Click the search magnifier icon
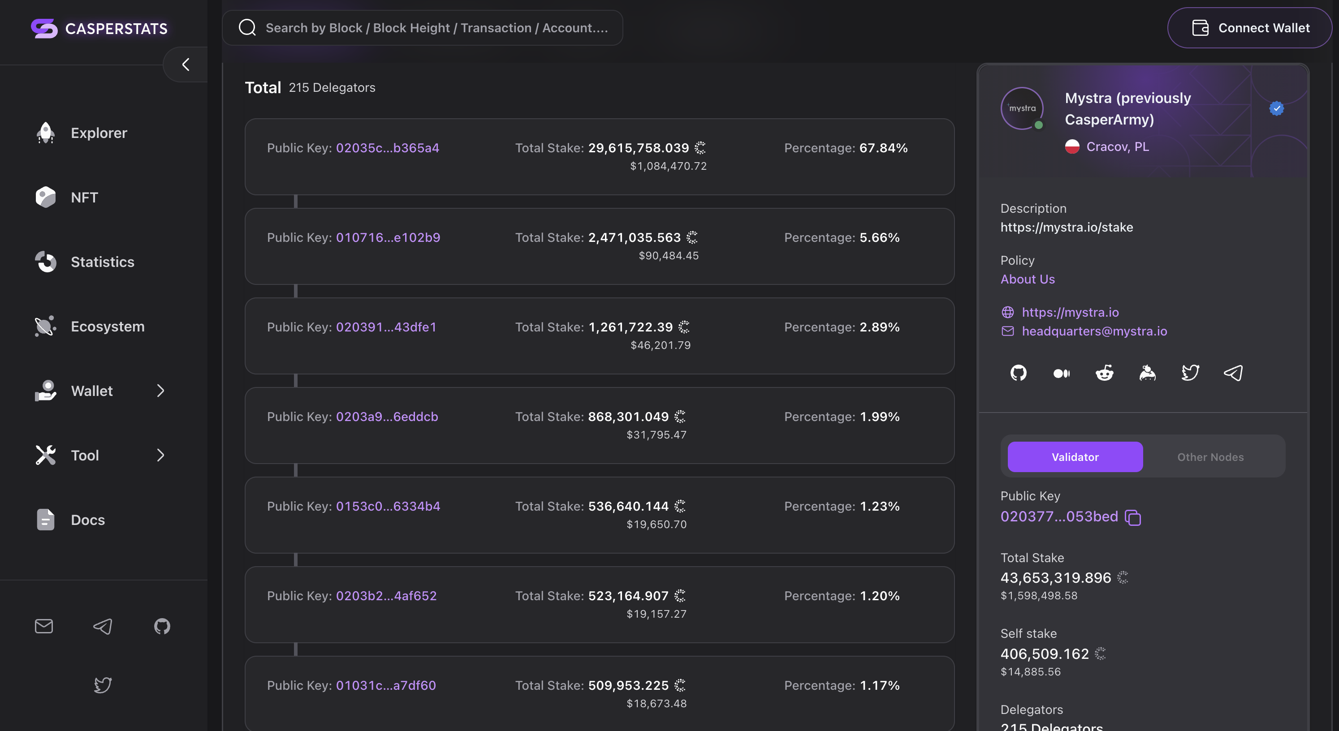1339x731 pixels. pos(247,27)
